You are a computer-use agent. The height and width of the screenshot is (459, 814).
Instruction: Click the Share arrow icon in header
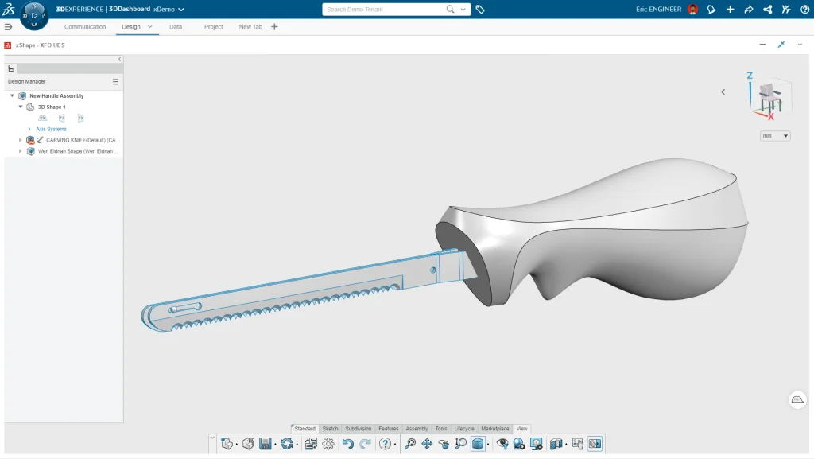[x=748, y=10]
